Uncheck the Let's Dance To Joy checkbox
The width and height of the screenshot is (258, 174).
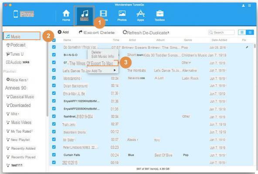(54, 70)
